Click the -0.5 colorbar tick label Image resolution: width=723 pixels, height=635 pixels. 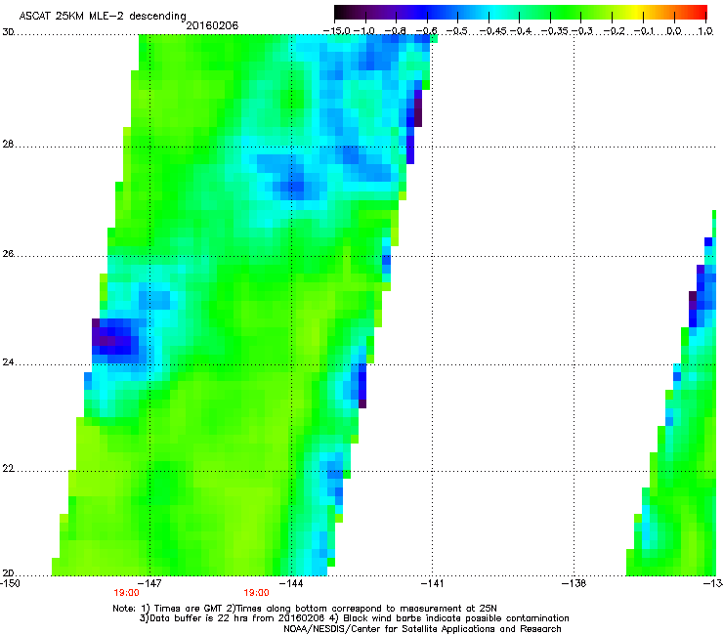coord(457,31)
